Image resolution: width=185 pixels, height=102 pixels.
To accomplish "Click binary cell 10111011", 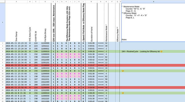I will click(45, 79).
